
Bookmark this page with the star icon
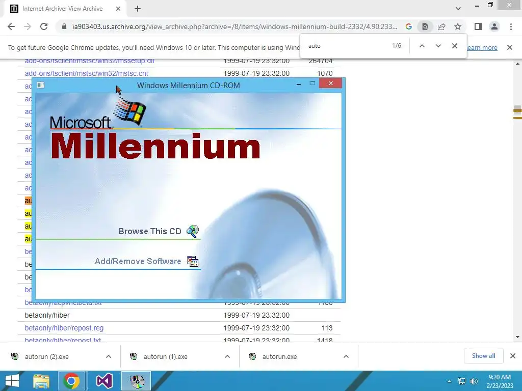[x=458, y=26]
